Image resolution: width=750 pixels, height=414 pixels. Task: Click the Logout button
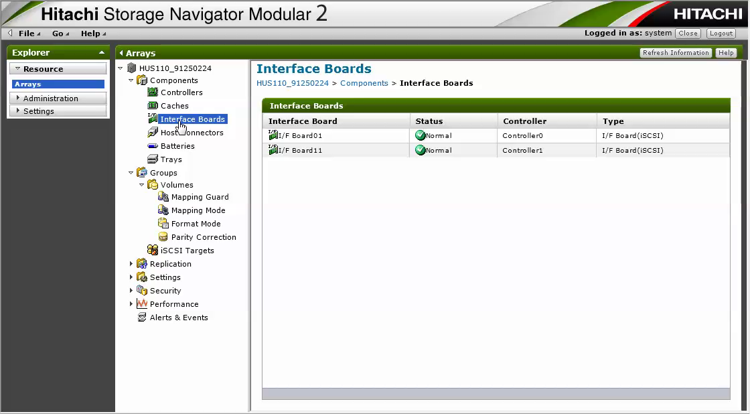point(721,33)
